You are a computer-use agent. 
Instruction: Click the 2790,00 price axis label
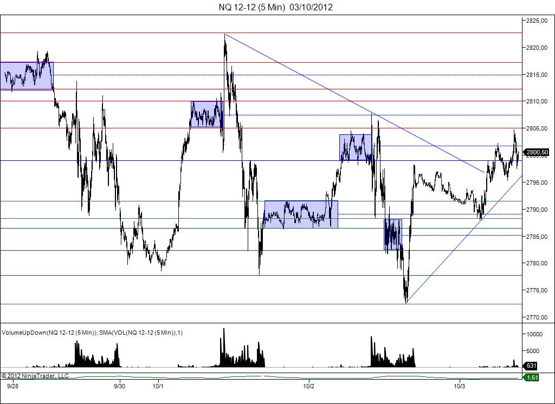pos(537,210)
